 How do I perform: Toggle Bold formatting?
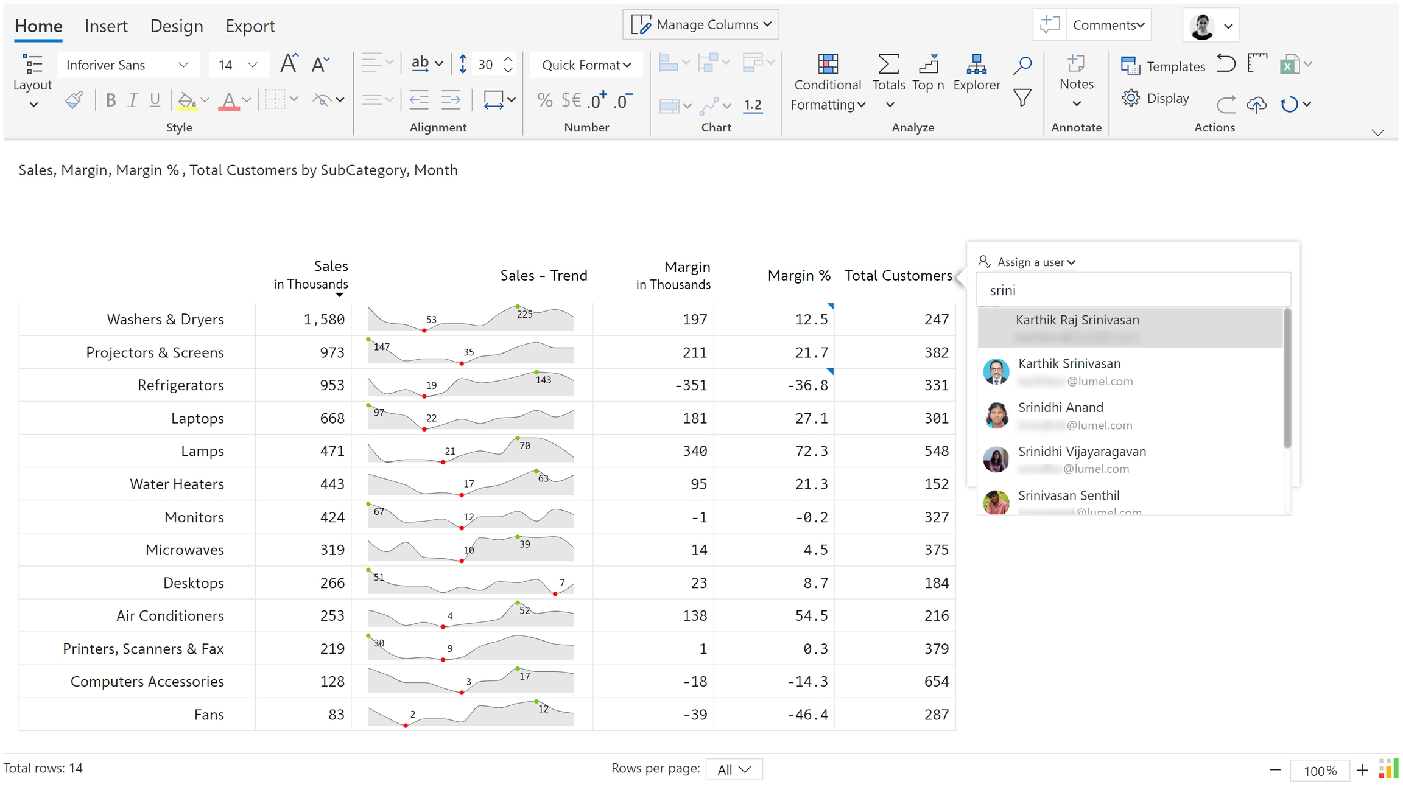point(110,100)
